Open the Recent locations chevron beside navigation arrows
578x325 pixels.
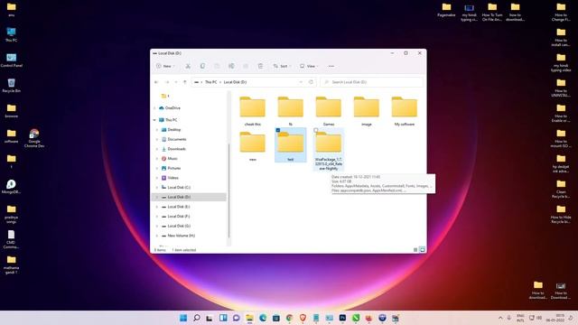click(176, 82)
